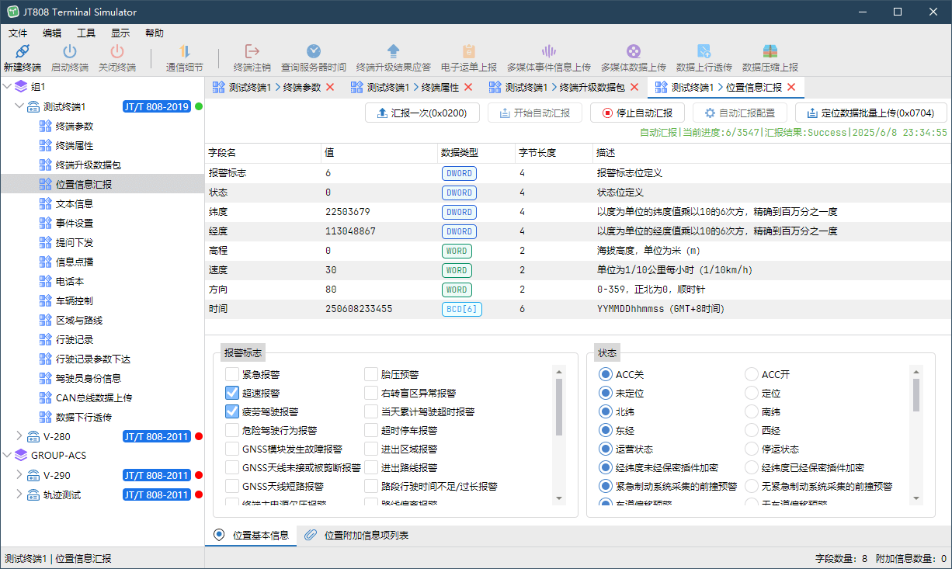Expand the 轨迹测试 tree node

19,494
